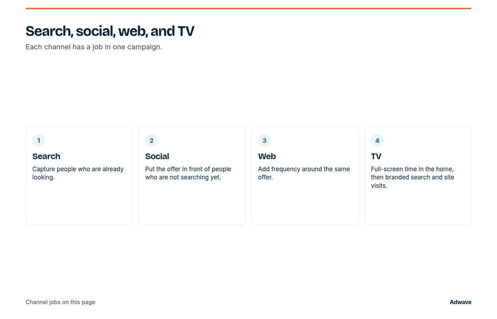Click empty area of the Search card
This screenshot has width=497, height=319.
79,206
